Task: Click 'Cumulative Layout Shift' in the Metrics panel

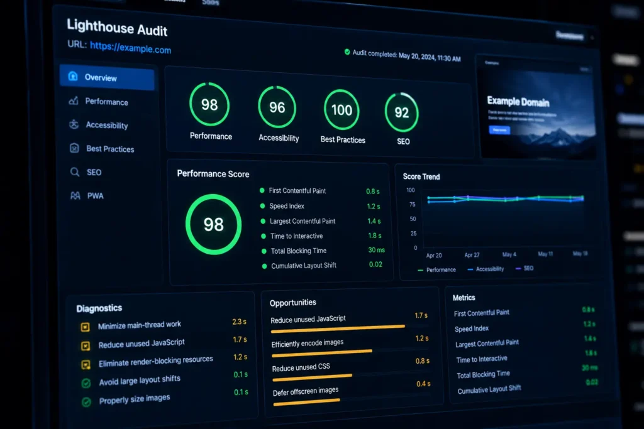Action: pyautogui.click(x=489, y=389)
